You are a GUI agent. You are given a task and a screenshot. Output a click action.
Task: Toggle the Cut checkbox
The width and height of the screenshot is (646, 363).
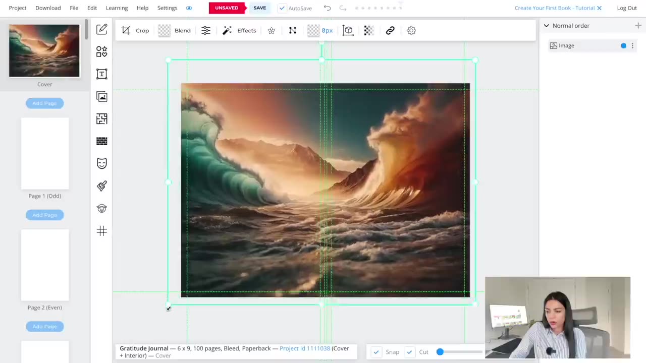point(409,352)
